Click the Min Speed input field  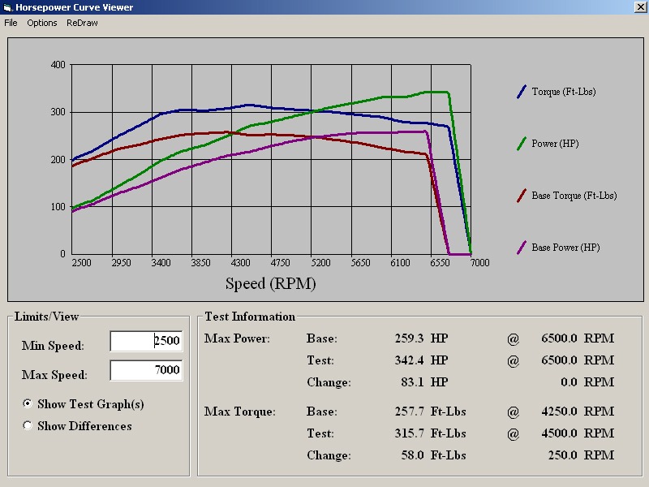click(x=146, y=341)
